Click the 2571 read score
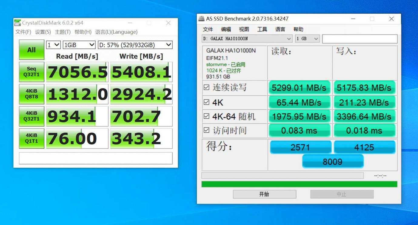Viewport: 418px width, 225px height. point(300,147)
